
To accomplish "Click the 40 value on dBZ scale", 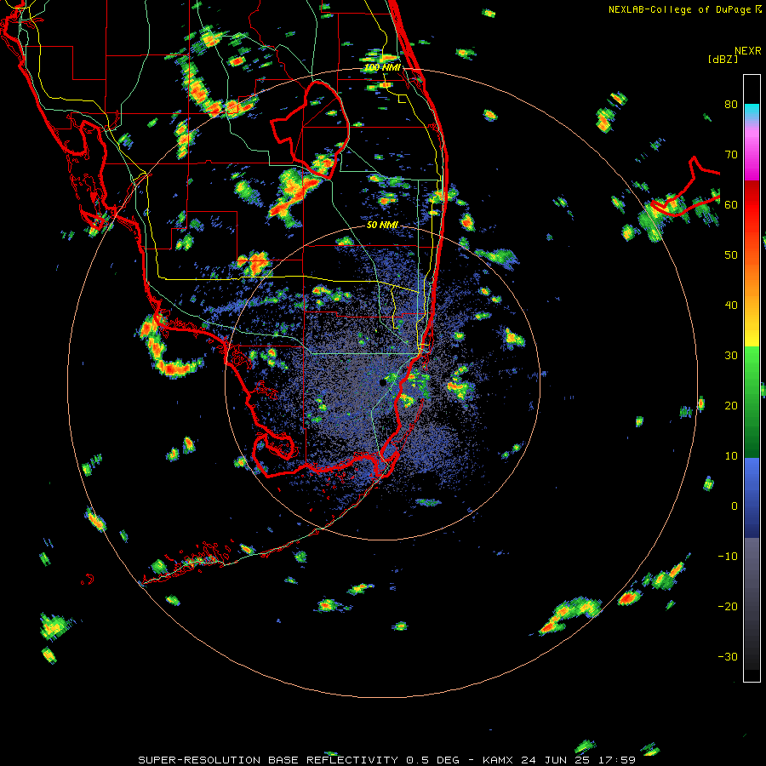I will (x=731, y=306).
